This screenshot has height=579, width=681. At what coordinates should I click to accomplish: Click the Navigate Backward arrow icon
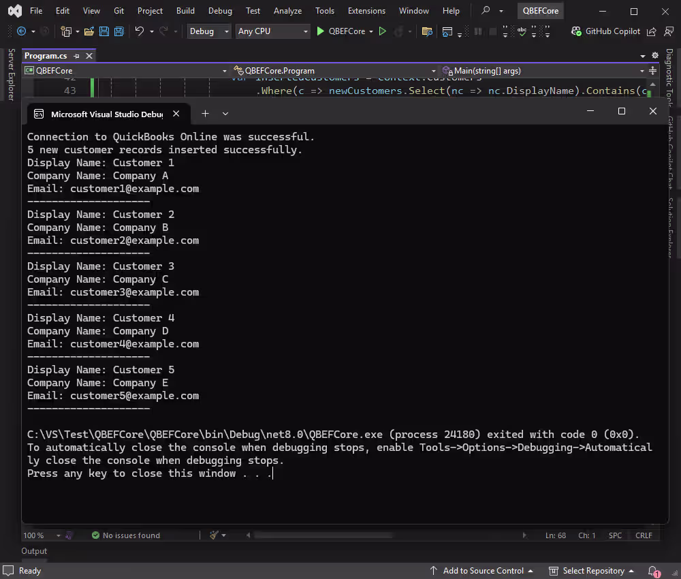click(21, 31)
